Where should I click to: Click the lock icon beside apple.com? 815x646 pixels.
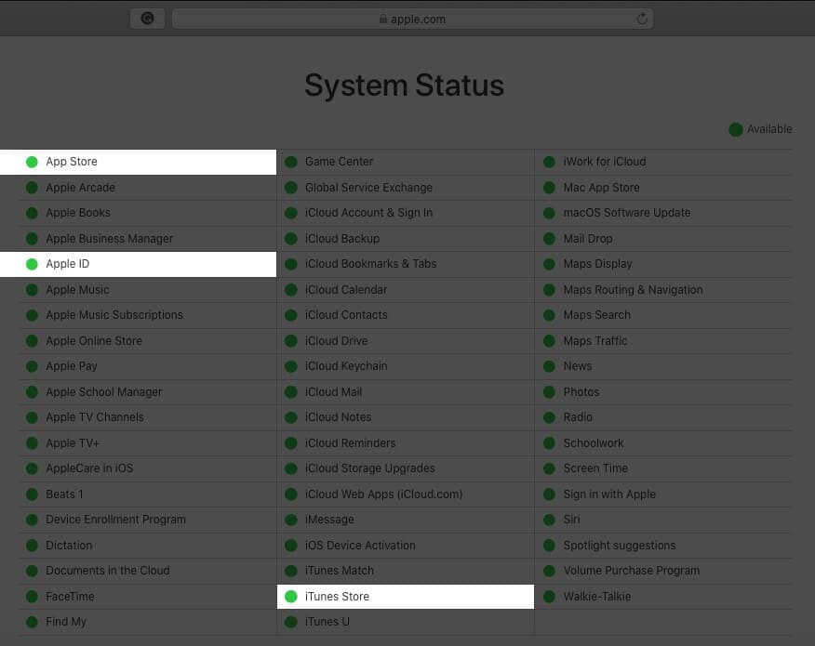click(383, 19)
